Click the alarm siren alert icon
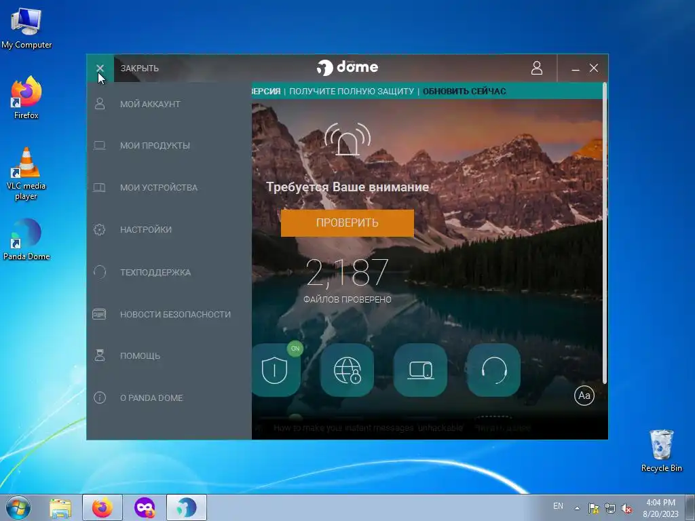Screen dimensions: 695x521 tap(347, 138)
